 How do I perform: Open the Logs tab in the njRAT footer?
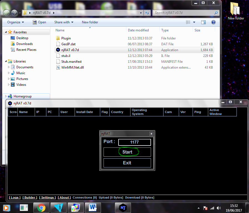coord(15,197)
